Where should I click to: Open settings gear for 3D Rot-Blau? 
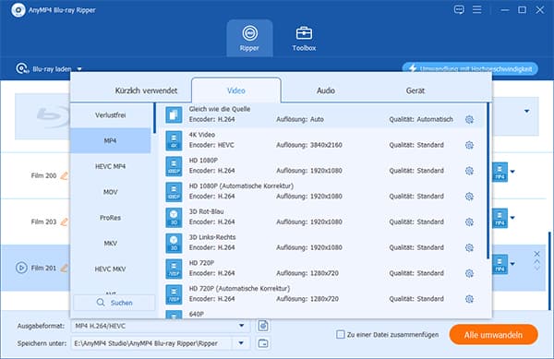(x=469, y=222)
